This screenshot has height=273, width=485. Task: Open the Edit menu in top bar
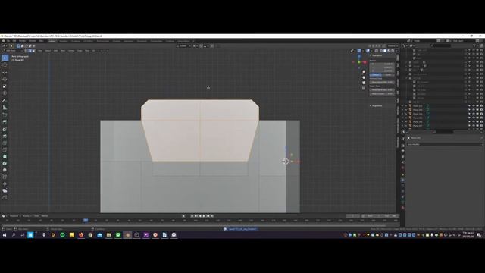[14, 41]
